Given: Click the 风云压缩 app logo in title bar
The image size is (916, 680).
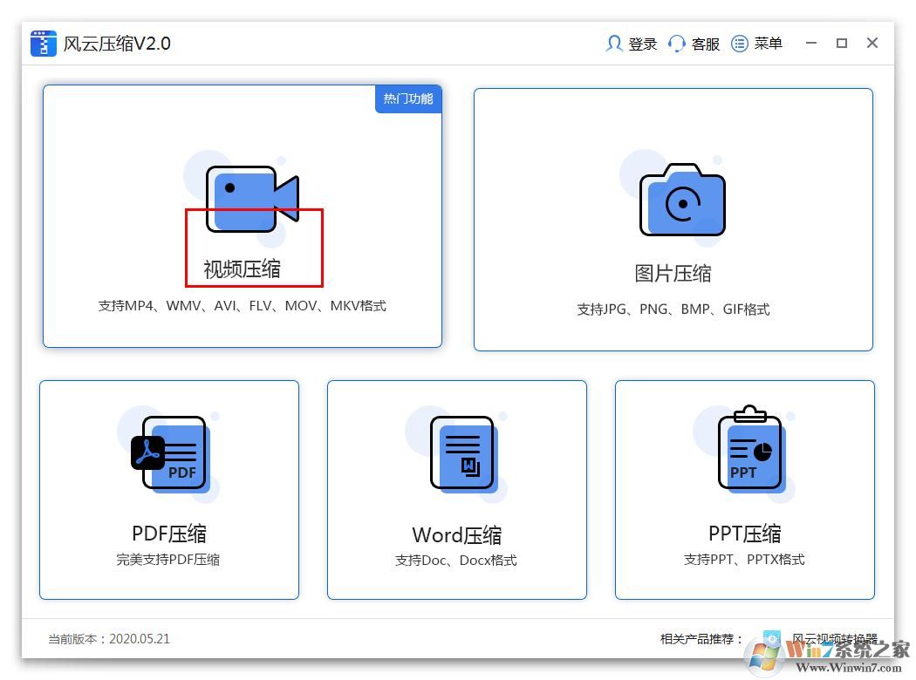Looking at the screenshot, I should click(x=42, y=43).
